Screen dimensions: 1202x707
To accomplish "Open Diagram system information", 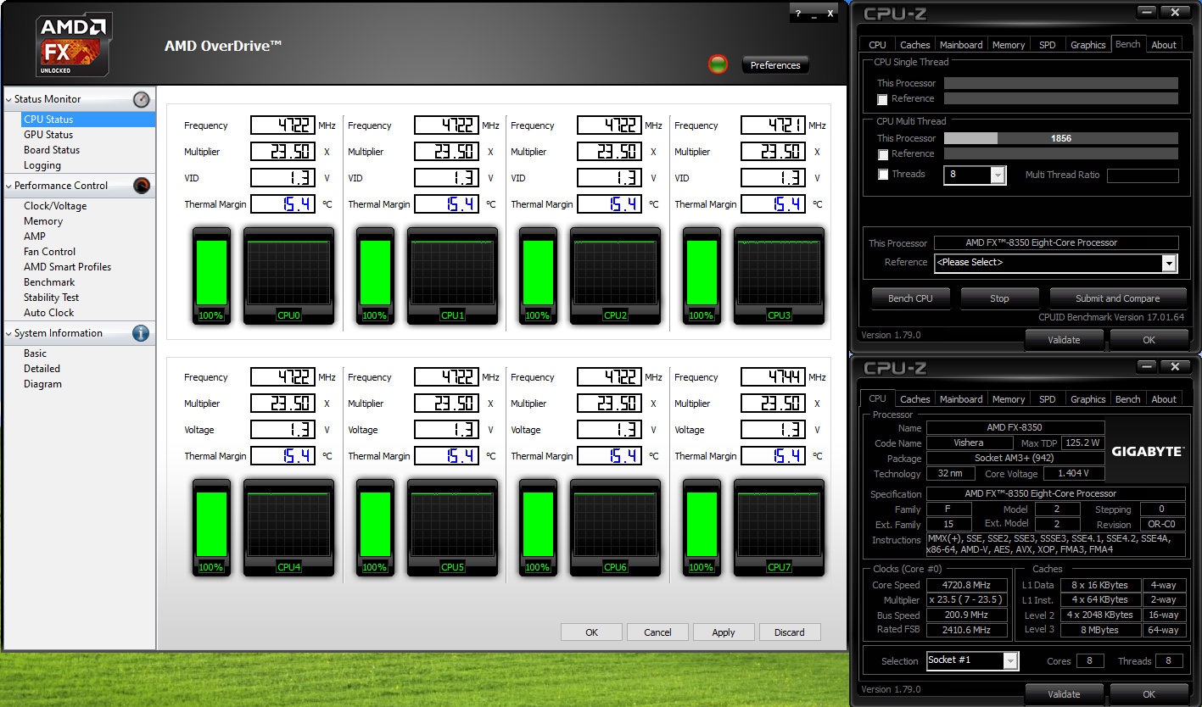I will coord(42,384).
